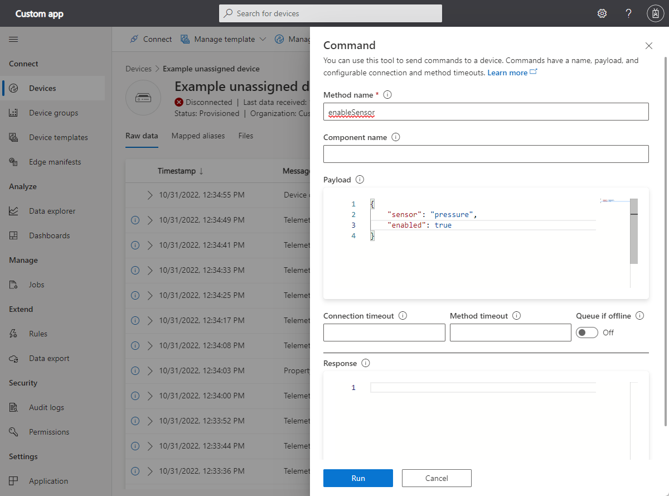Click the Method name info icon

388,95
